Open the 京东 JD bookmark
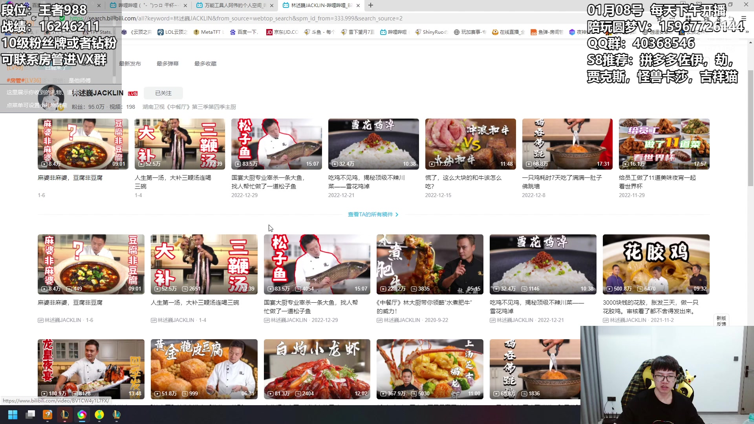The image size is (754, 424). tap(282, 32)
